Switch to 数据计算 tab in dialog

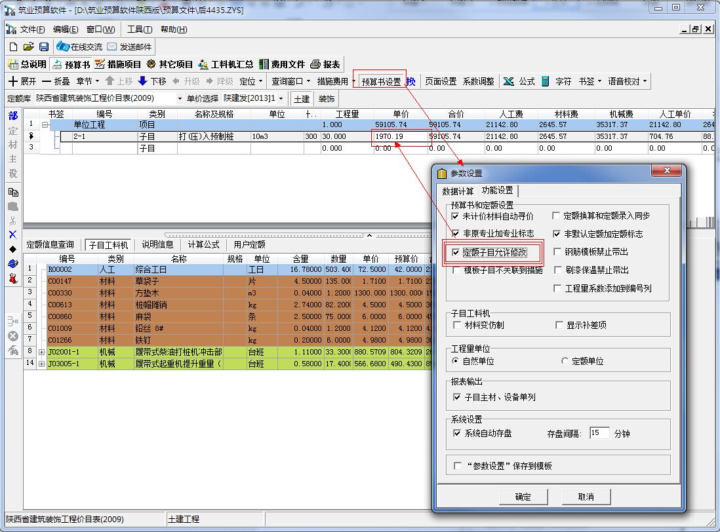458,191
